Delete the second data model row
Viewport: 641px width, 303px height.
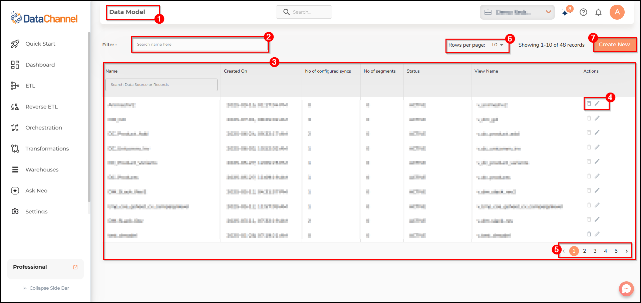[589, 118]
